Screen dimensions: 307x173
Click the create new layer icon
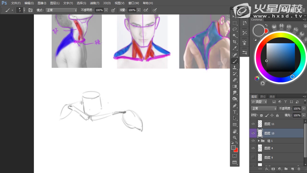(x=292, y=169)
